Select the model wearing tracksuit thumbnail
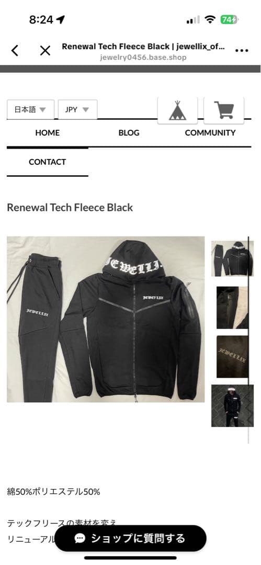 pyautogui.click(x=232, y=406)
